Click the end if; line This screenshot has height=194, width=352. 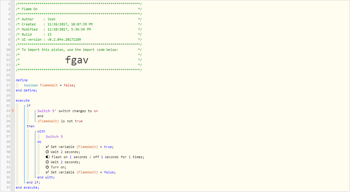[x=33, y=183]
